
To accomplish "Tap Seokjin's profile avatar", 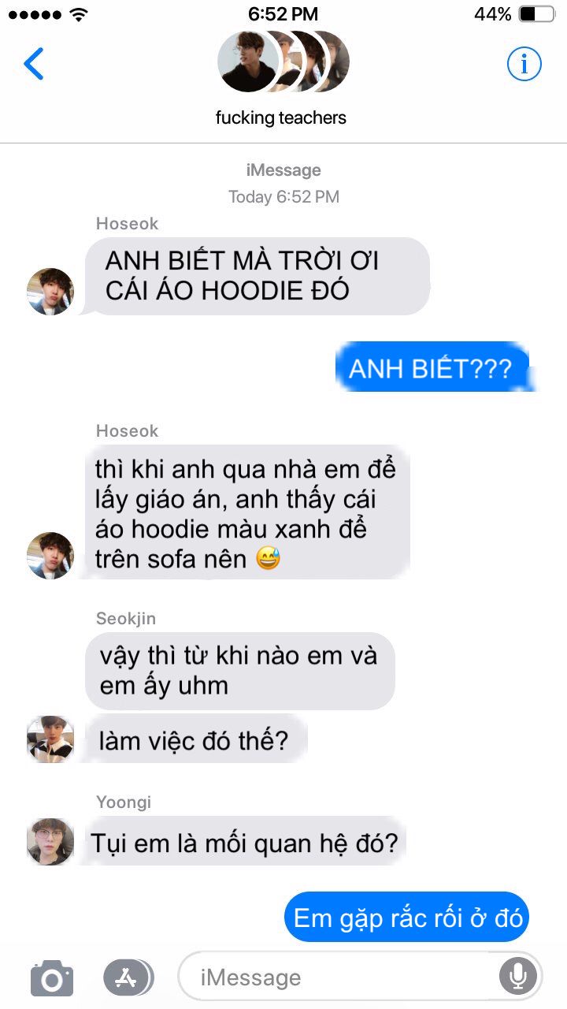I will [x=50, y=739].
